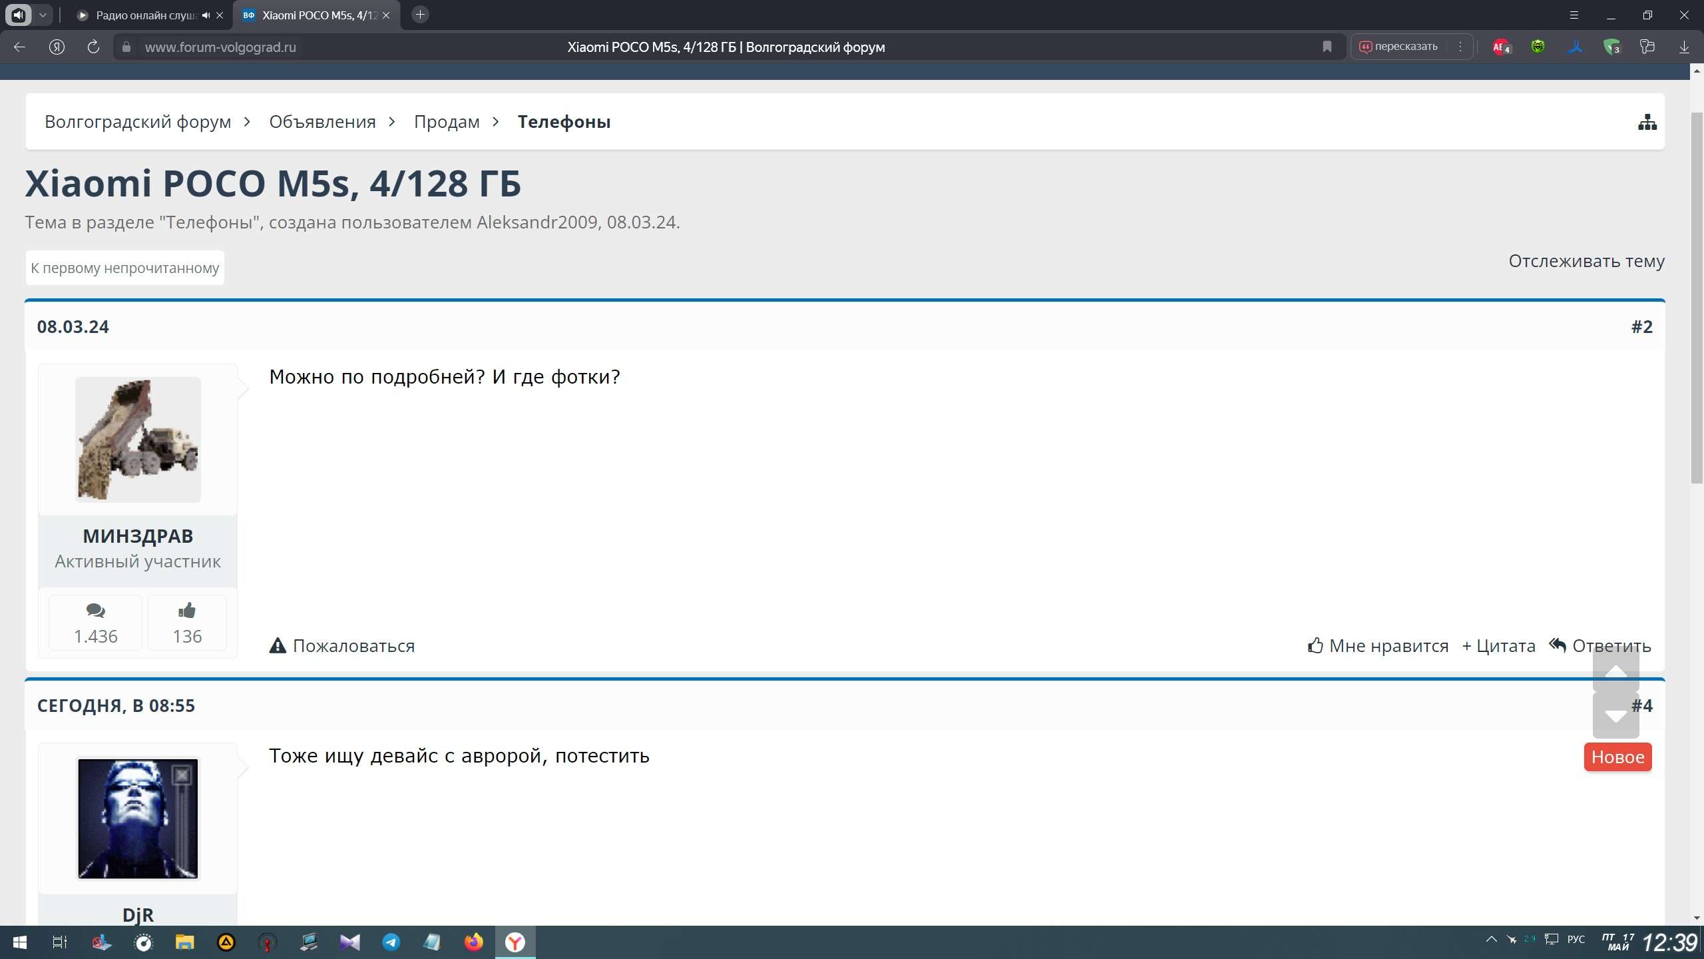The width and height of the screenshot is (1704, 959).
Task: Reload the page with refresh icon
Action: pyautogui.click(x=93, y=47)
